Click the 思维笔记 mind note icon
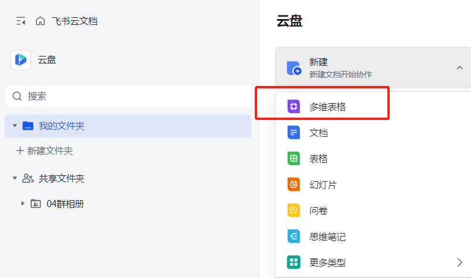Screen dimensions: 471x278 pos(294,236)
